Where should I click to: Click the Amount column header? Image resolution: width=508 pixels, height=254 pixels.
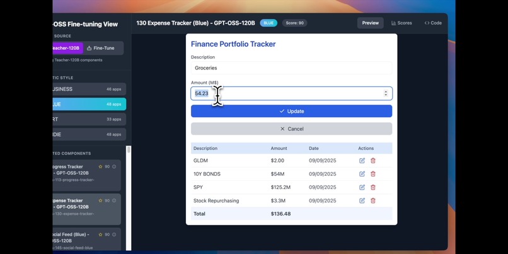(x=279, y=148)
